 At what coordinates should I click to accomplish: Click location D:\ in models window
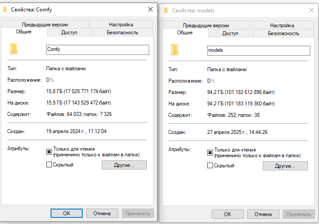211,81
